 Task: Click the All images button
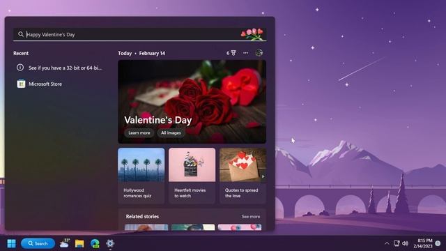pyautogui.click(x=171, y=133)
